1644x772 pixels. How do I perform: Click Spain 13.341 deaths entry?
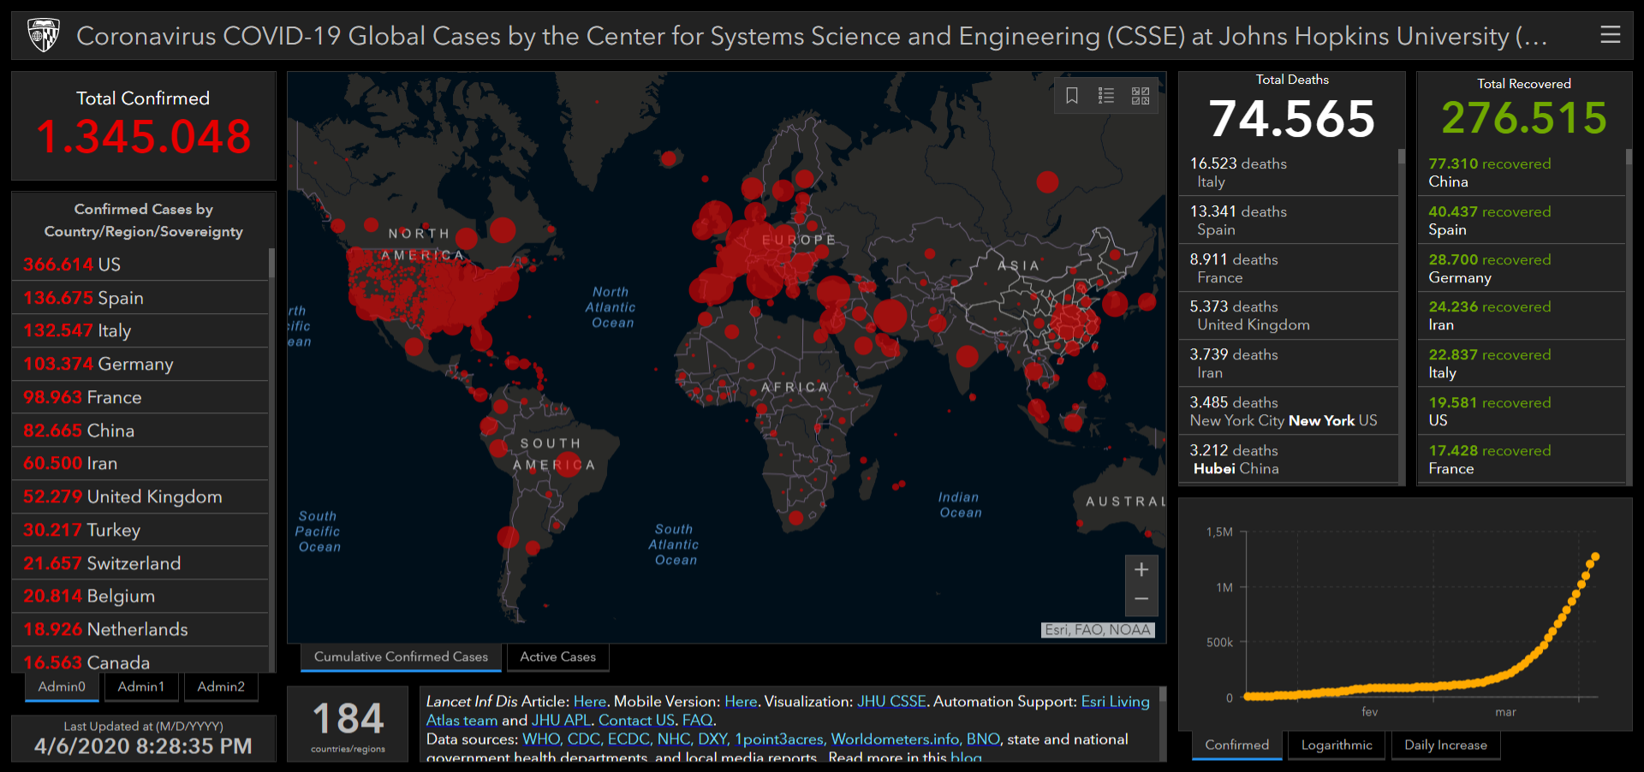point(1289,220)
